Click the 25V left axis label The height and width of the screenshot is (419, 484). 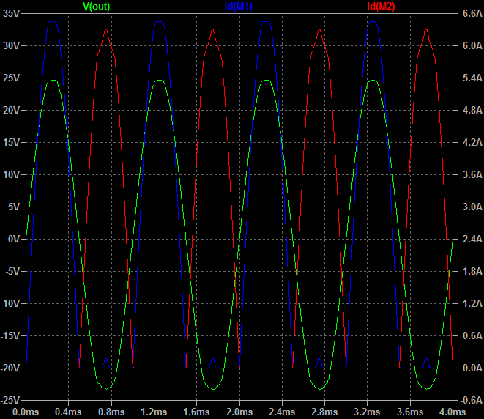click(x=12, y=78)
